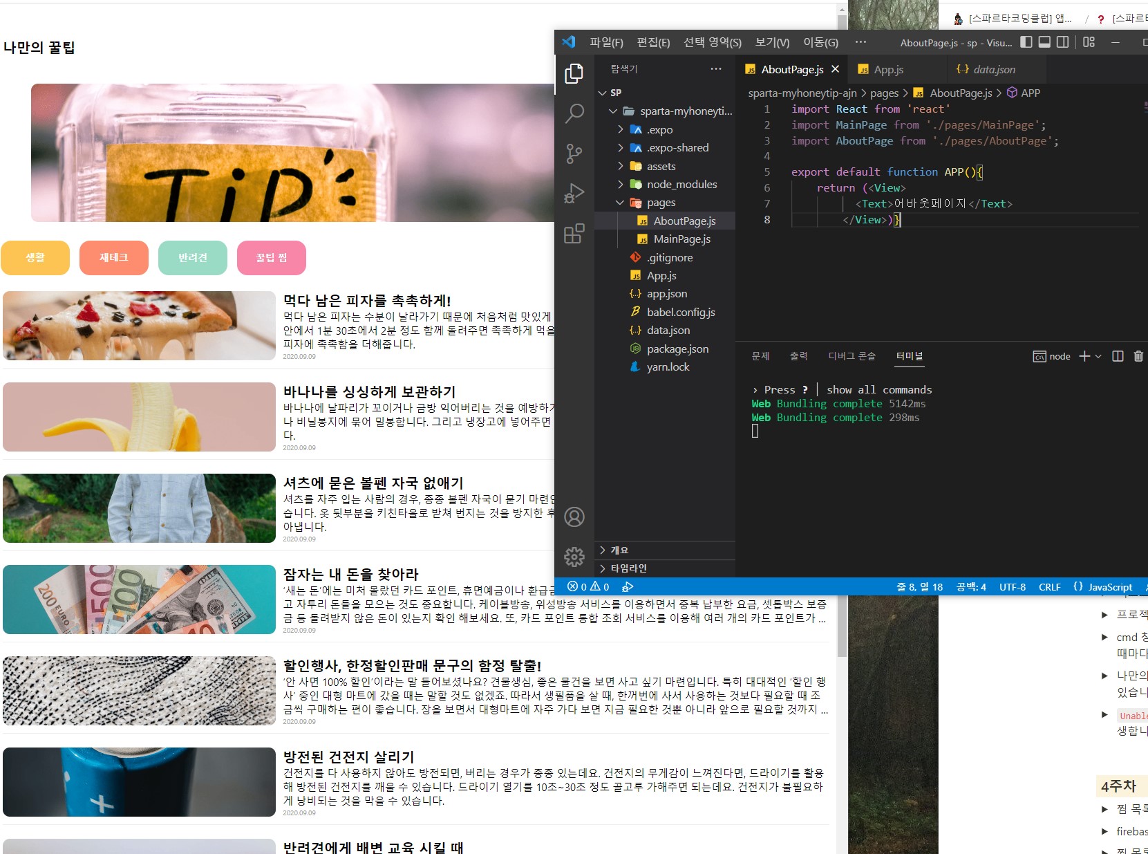
Task: Open the 보기(V) menu
Action: [772, 42]
